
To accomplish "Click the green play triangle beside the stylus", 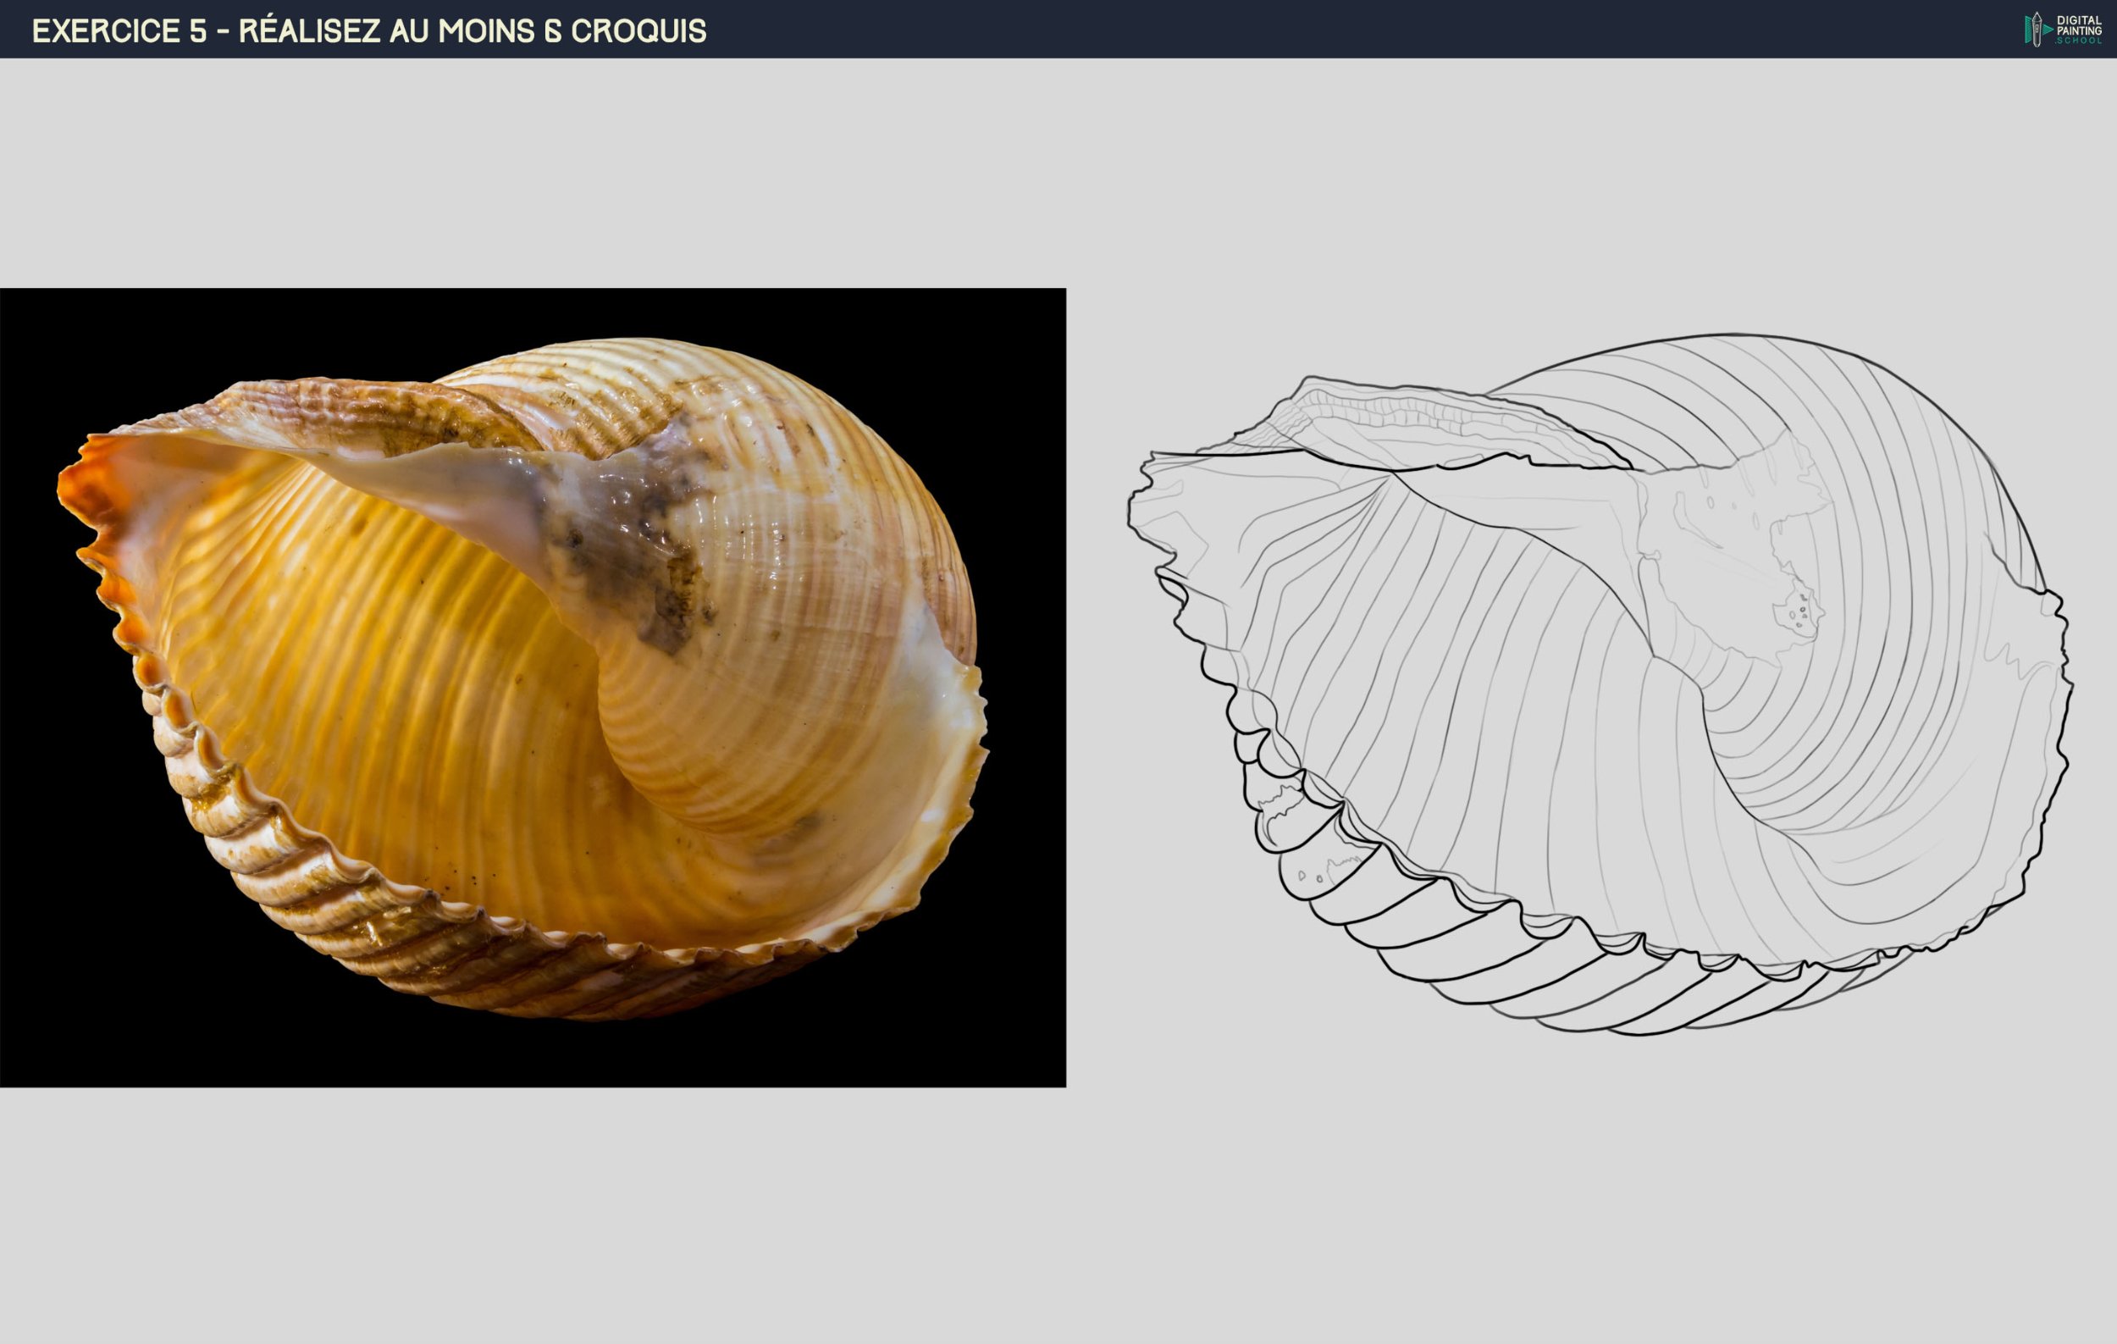I will point(2049,29).
